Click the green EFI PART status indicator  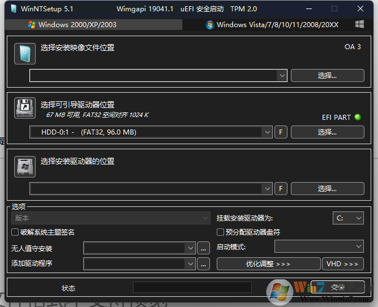point(358,117)
